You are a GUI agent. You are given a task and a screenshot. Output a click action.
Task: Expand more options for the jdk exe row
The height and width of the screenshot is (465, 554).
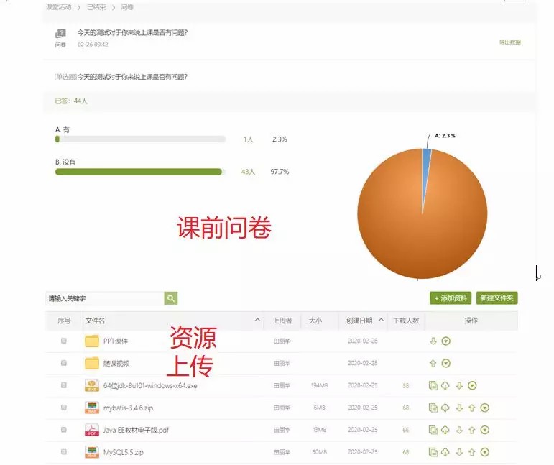[472, 386]
